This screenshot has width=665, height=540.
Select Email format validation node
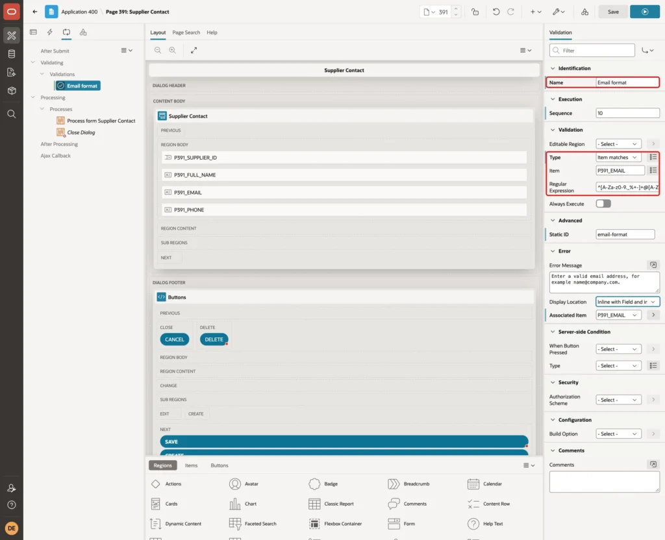78,86
